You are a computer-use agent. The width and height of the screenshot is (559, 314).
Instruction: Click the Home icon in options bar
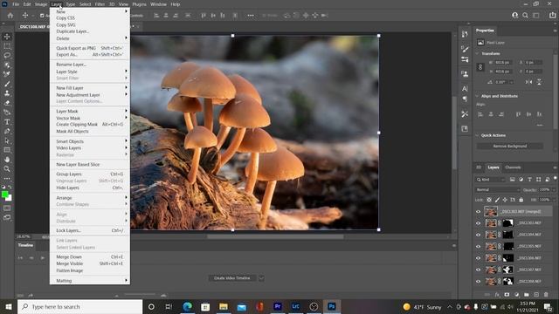10,16
